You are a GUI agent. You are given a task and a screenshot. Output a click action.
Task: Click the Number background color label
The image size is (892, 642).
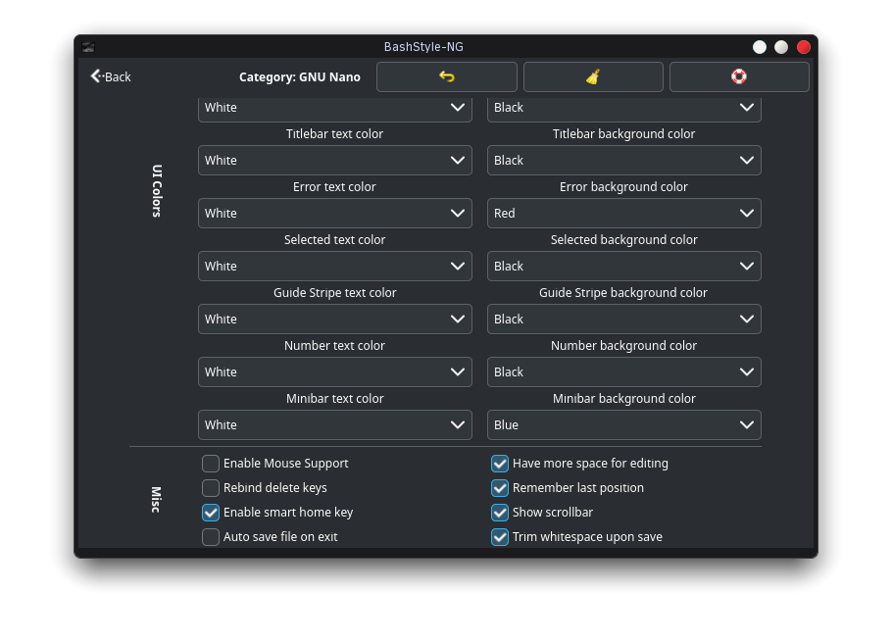coord(623,345)
